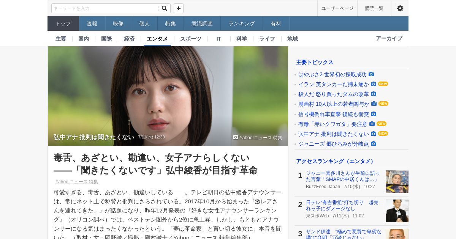Click the plus button beside search

coord(179,8)
